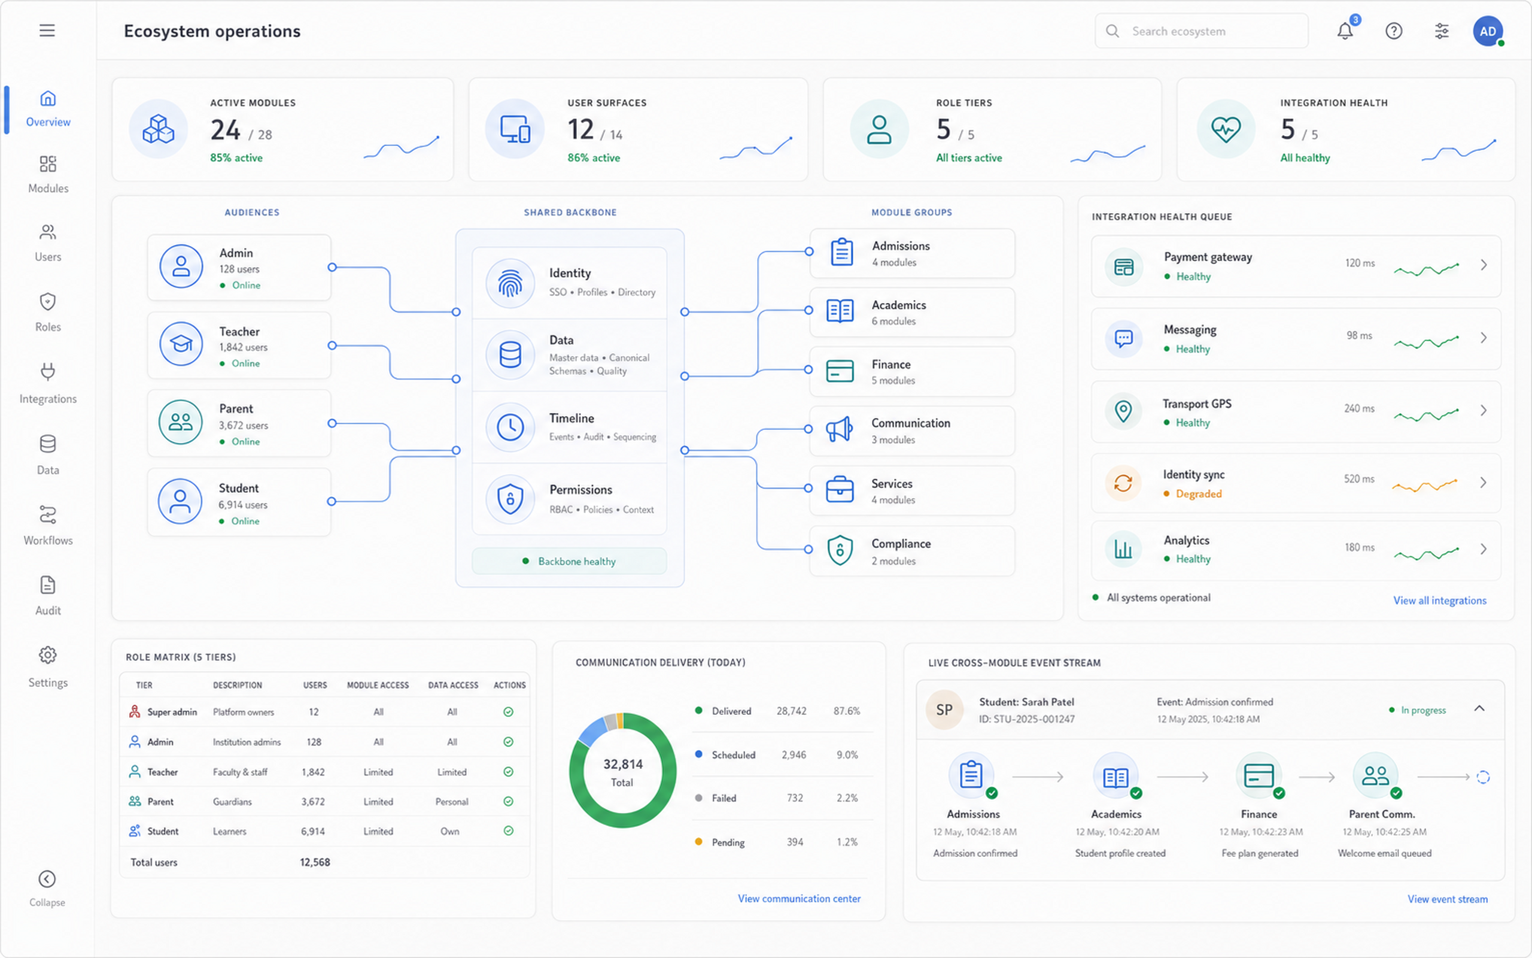Viewport: 1532px width, 958px height.
Task: Click the Transport GPS pin icon
Action: pos(1124,411)
